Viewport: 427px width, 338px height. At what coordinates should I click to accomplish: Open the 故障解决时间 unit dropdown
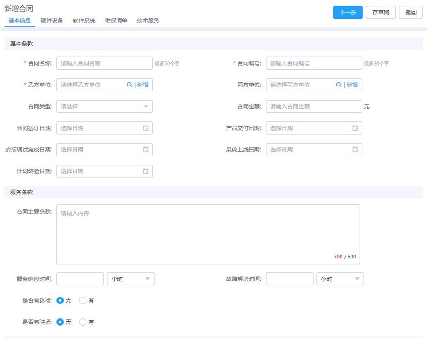(x=340, y=279)
